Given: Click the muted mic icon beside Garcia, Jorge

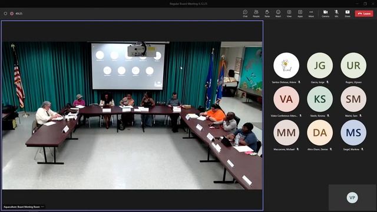Looking at the screenshot, I should (328, 82).
